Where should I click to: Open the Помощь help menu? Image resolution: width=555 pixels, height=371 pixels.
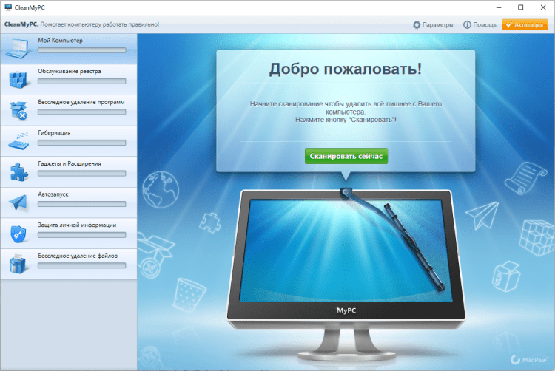coord(480,24)
